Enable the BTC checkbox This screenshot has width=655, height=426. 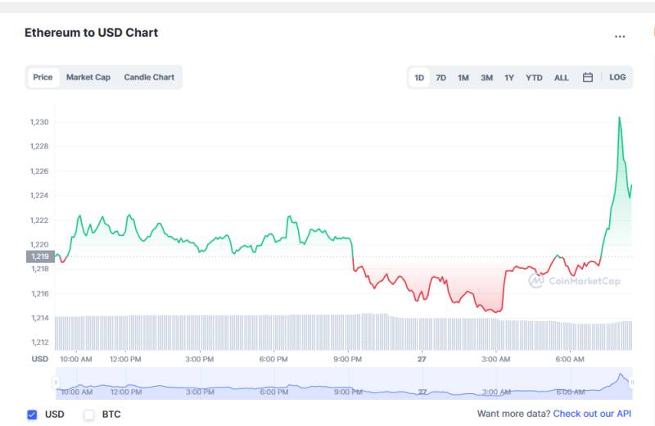pos(89,415)
